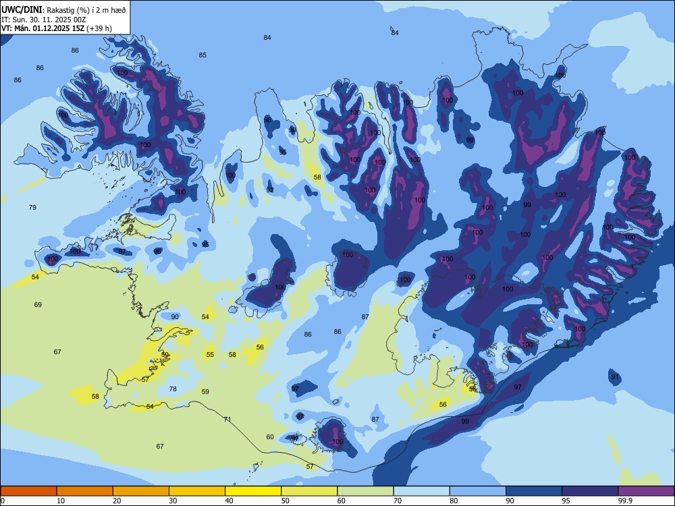
Task: Click the legend tick label '20'
Action: 117,501
